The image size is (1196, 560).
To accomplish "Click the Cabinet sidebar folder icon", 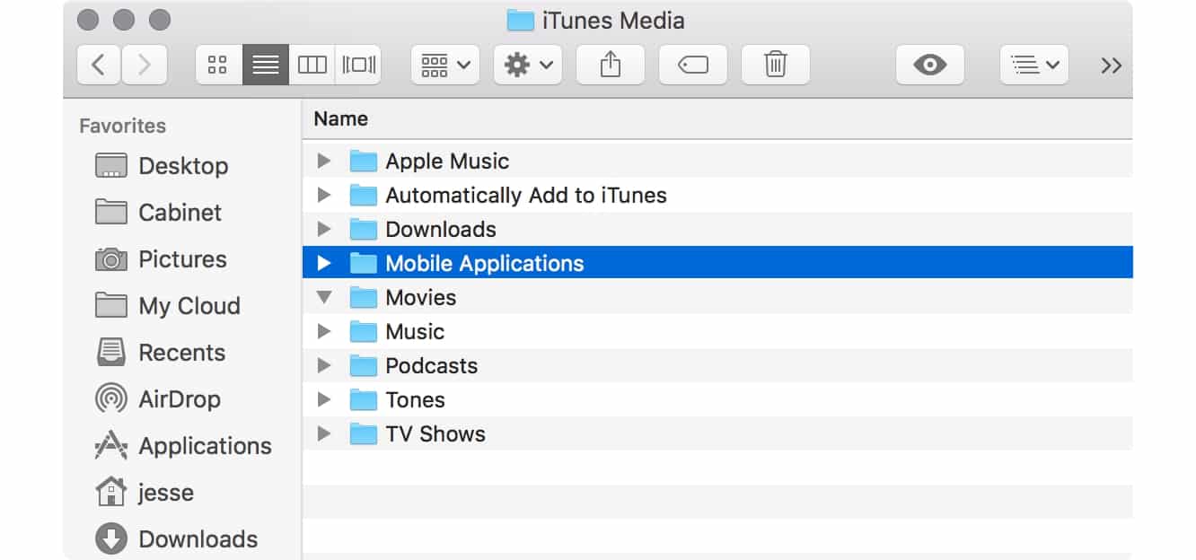I will 111,213.
